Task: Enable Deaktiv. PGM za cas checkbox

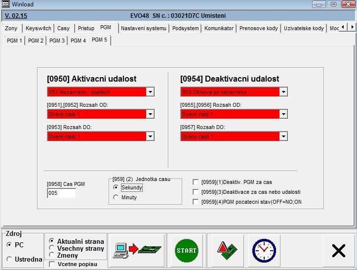Action: 196,182
